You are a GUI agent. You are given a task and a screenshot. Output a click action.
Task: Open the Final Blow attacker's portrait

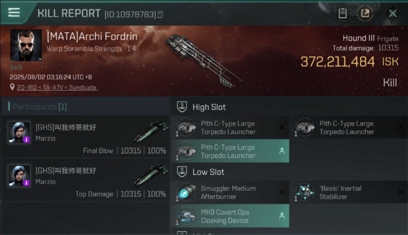click(x=19, y=133)
